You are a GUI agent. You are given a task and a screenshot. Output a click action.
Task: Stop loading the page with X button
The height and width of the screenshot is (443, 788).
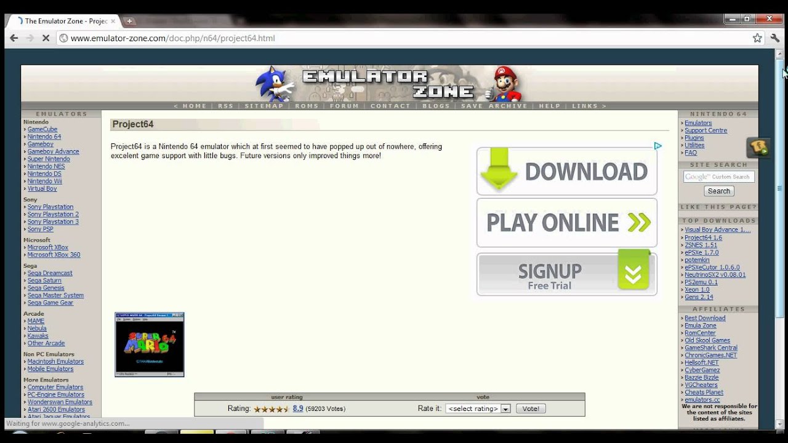tap(46, 38)
